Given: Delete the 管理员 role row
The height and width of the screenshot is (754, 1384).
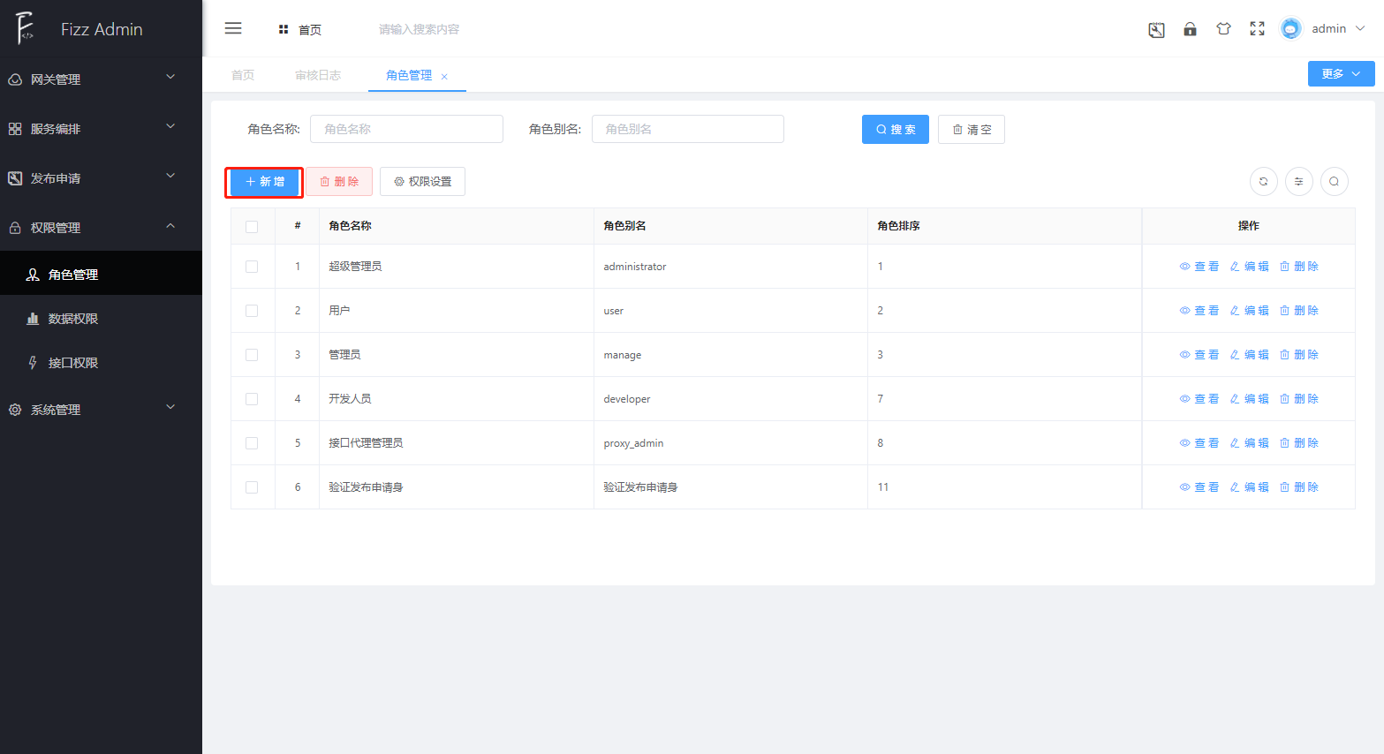Looking at the screenshot, I should click(x=1299, y=355).
